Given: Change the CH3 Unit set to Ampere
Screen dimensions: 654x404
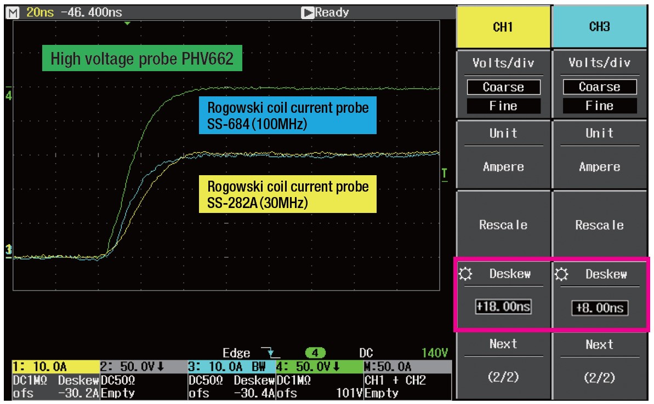Looking at the screenshot, I should pos(599,154).
